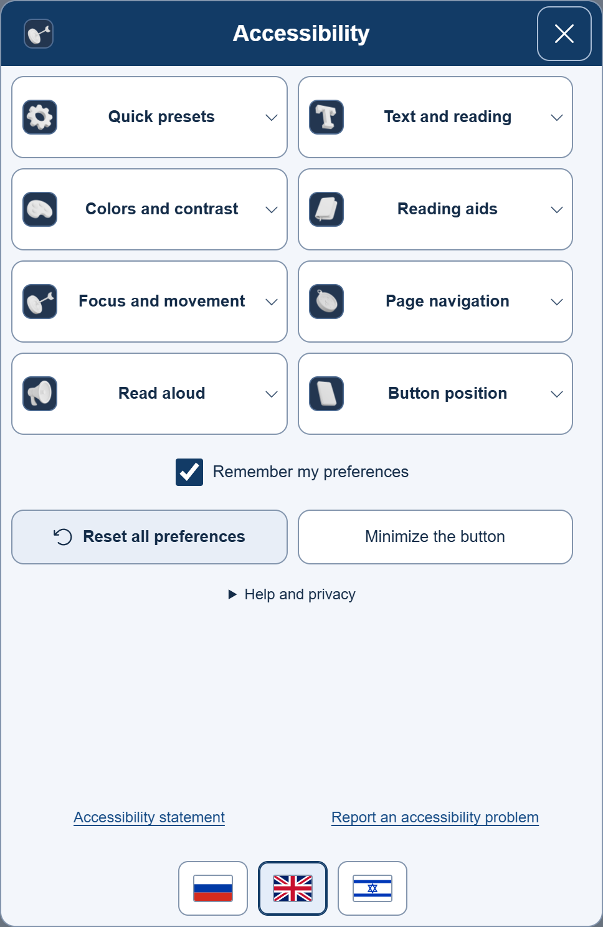Switch language to Russian flag
The width and height of the screenshot is (603, 927).
(213, 888)
